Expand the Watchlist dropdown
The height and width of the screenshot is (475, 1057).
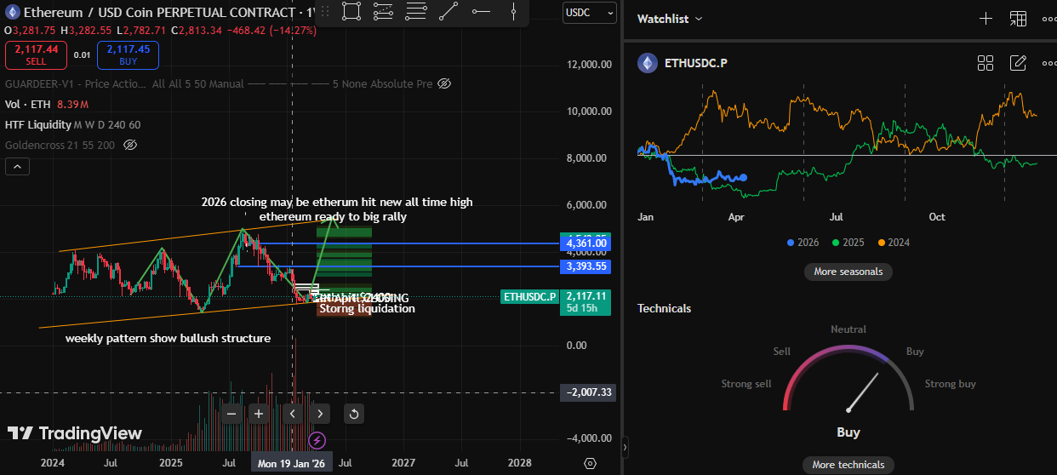(x=671, y=19)
